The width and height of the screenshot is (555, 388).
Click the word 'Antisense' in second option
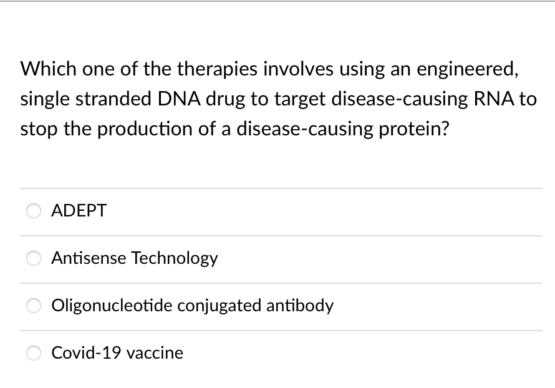point(89,258)
